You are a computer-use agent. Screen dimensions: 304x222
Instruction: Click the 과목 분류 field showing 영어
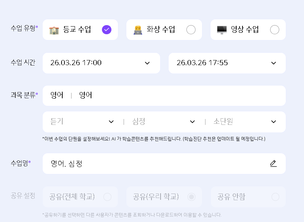pyautogui.click(x=164, y=95)
